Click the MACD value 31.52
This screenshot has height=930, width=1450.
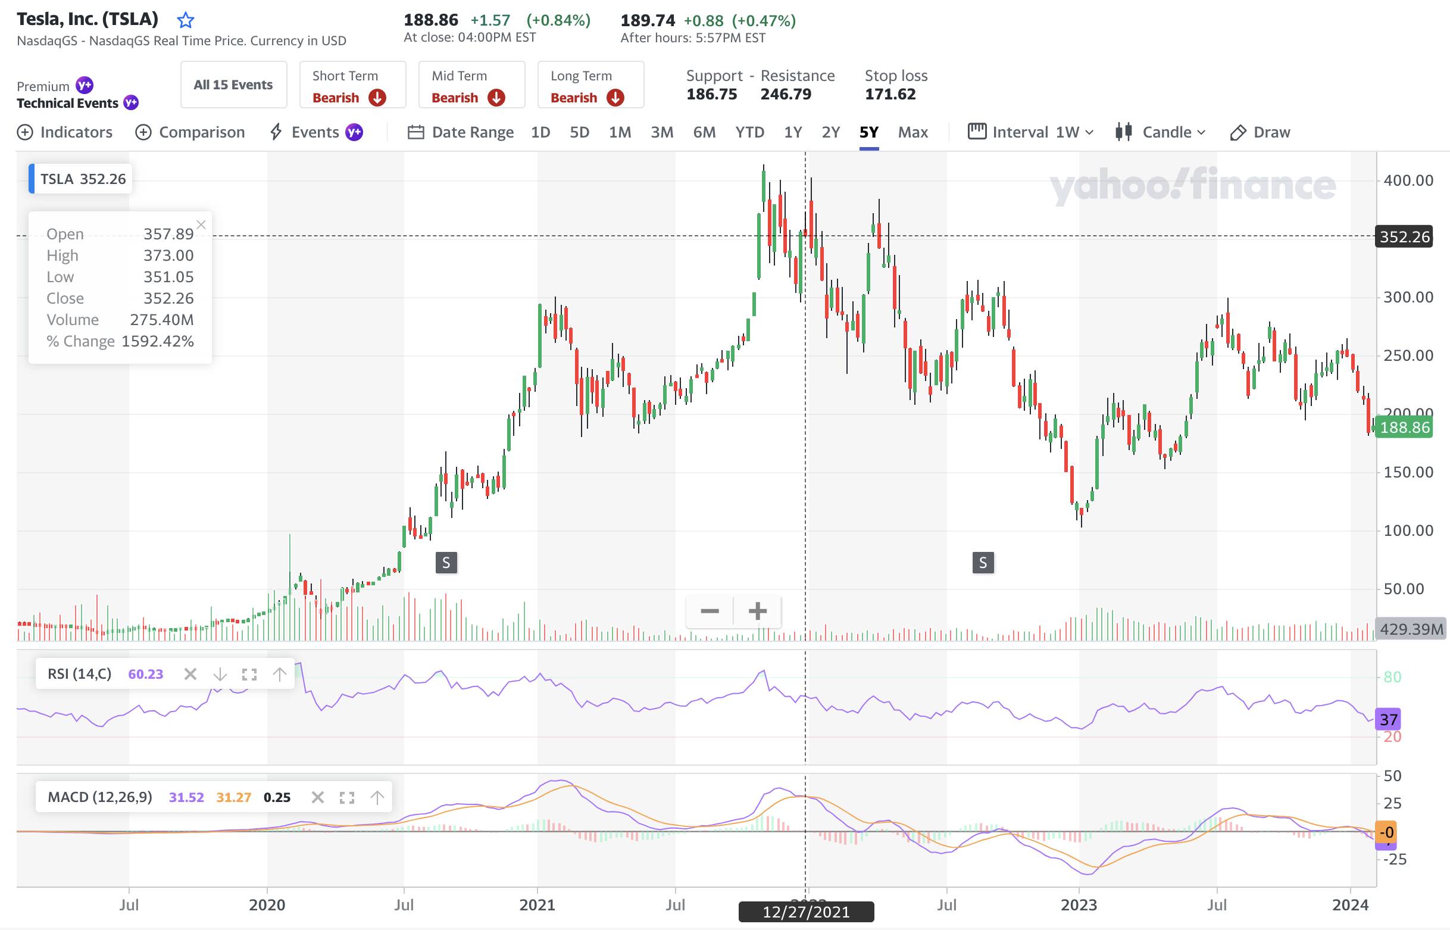pos(186,797)
